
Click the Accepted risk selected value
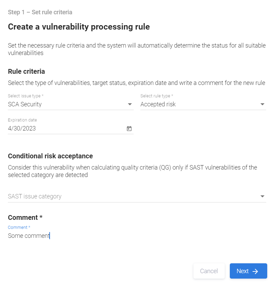point(158,104)
